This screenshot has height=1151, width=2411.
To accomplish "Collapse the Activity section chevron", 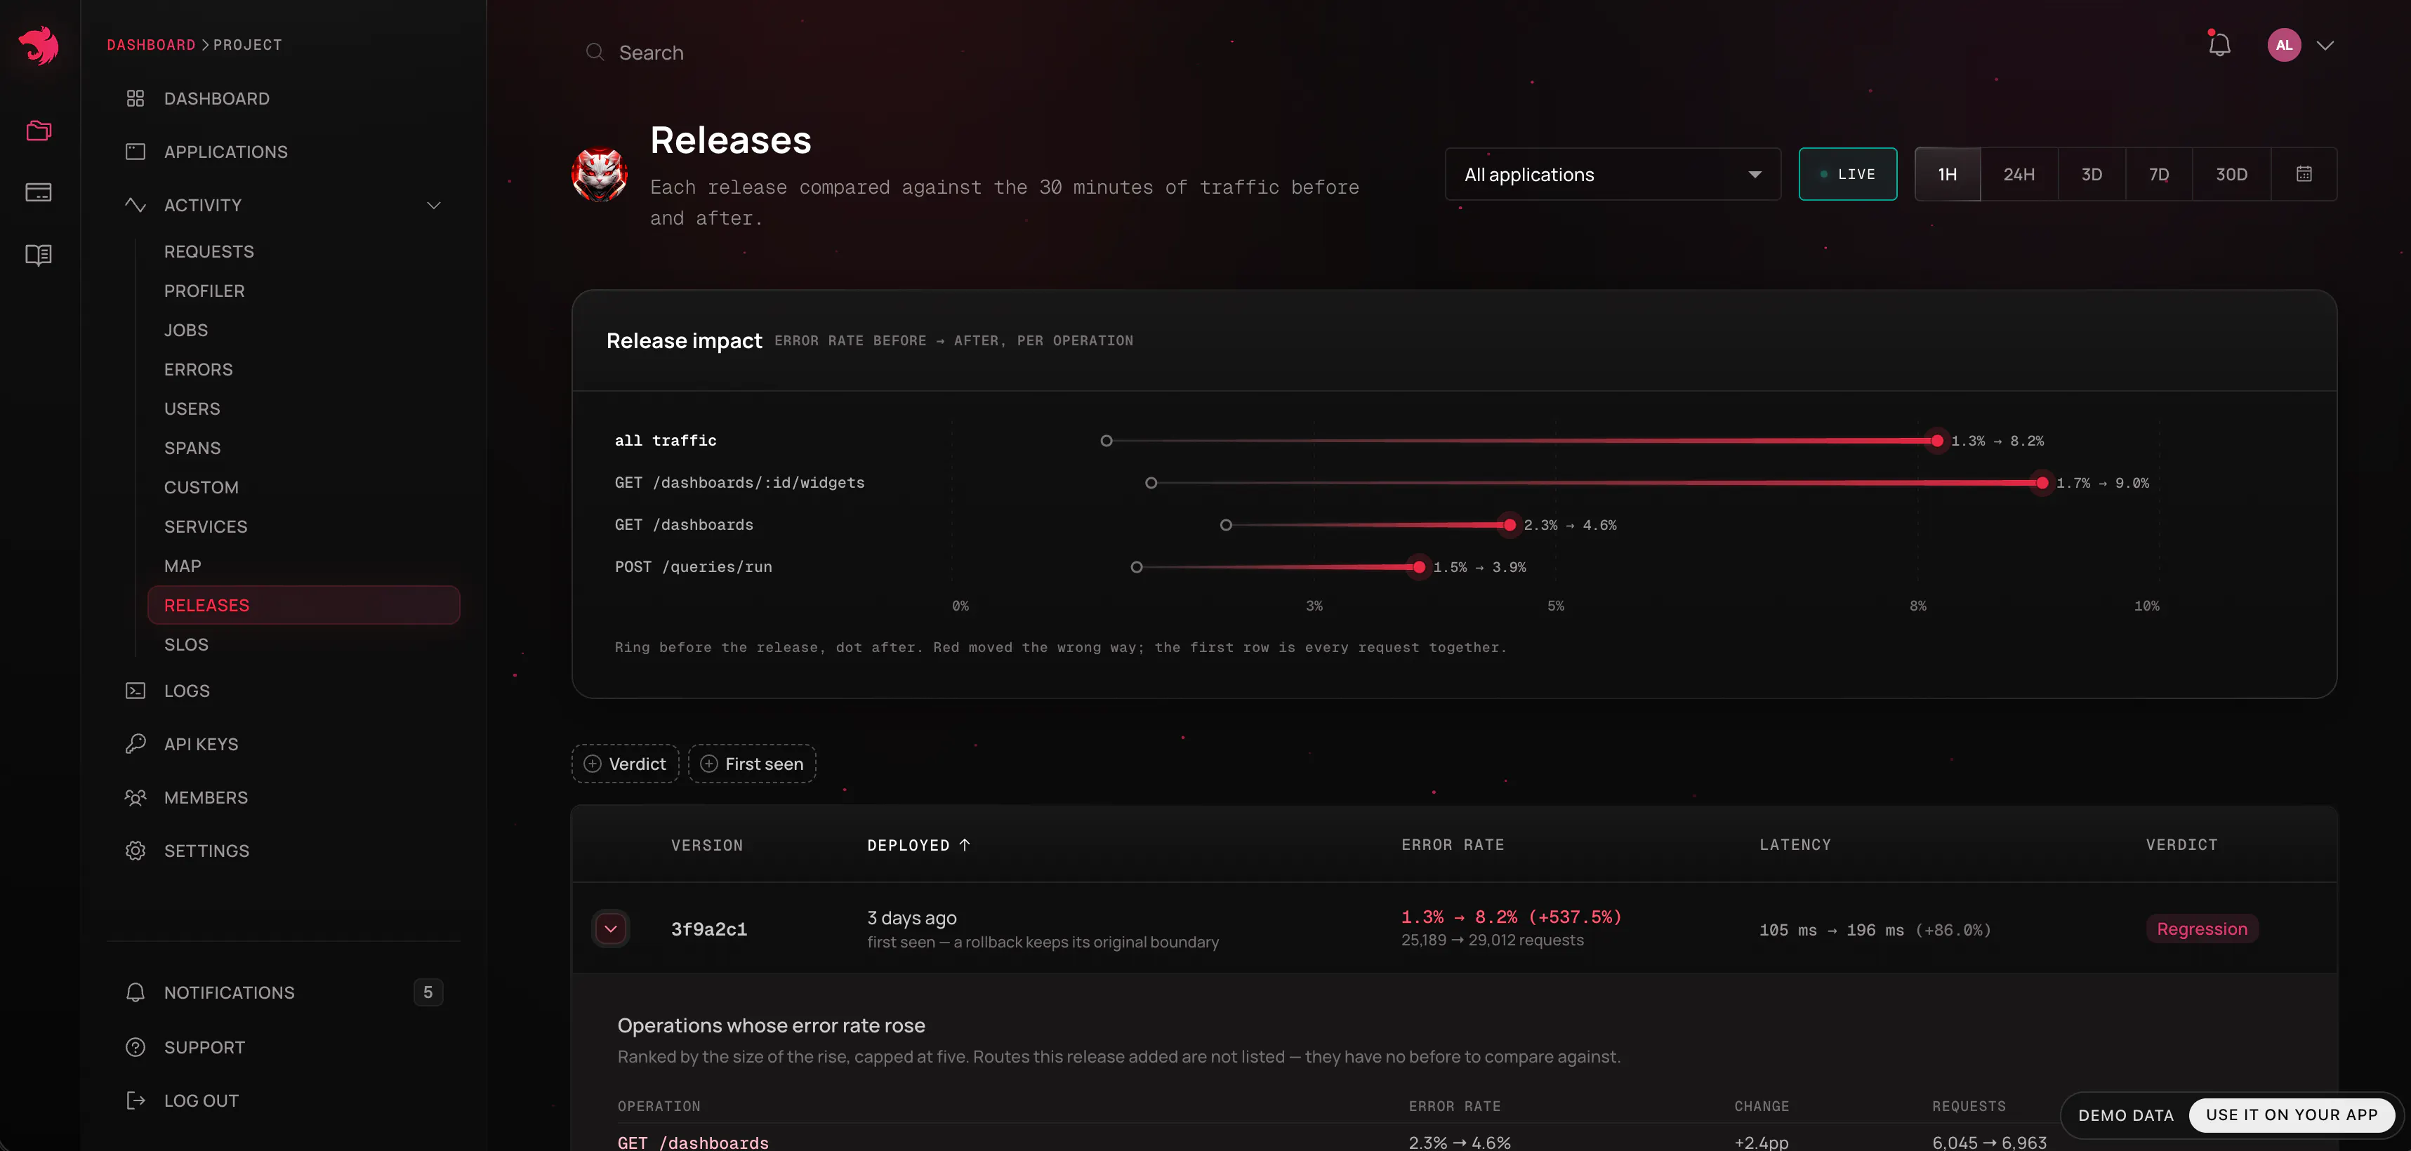I will (433, 205).
